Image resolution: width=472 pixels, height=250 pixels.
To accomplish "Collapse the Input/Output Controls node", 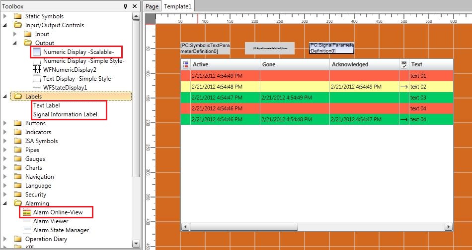I will click(x=5, y=25).
